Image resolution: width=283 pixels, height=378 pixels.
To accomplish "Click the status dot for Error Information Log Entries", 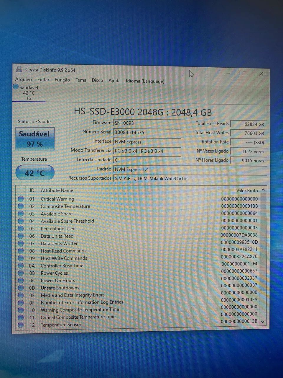I will point(21,303).
